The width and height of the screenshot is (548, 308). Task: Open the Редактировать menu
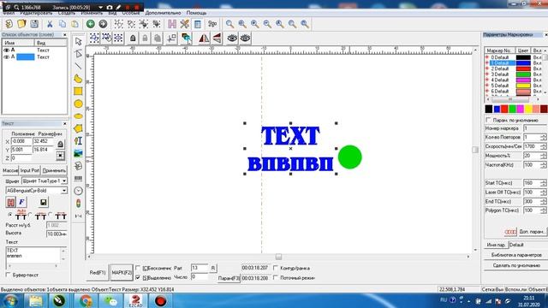pos(36,13)
